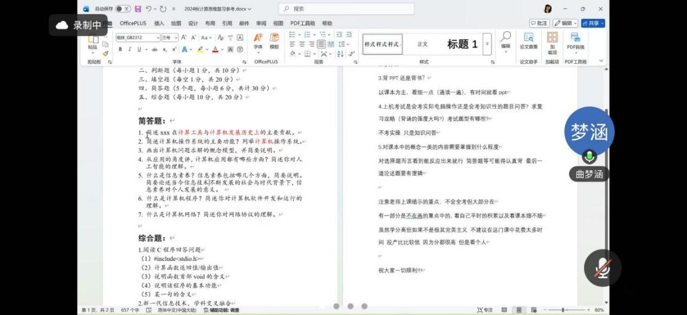Screen dimensions: 687x315
Task: Toggle justify paragraph alignment
Action: coord(320,44)
